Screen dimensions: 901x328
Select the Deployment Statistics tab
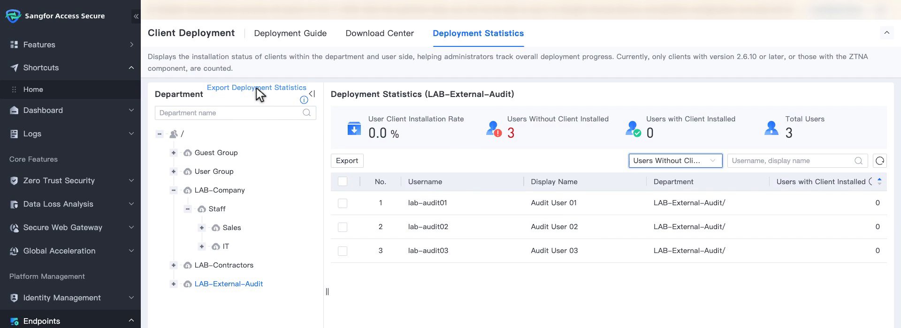(x=478, y=33)
